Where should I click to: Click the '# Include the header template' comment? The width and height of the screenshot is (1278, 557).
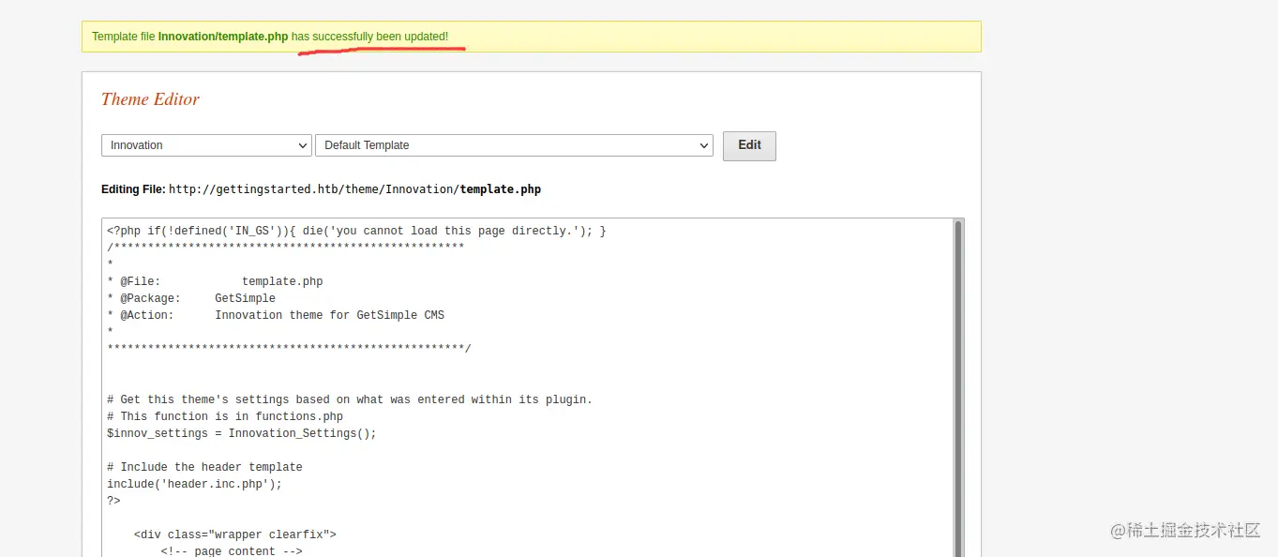pyautogui.click(x=204, y=467)
